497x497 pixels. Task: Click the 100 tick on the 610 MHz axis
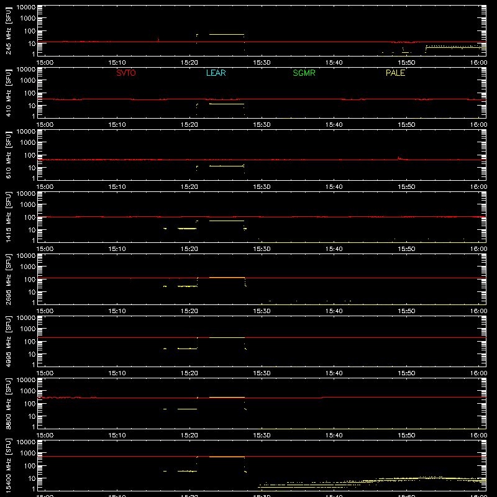click(x=30, y=155)
